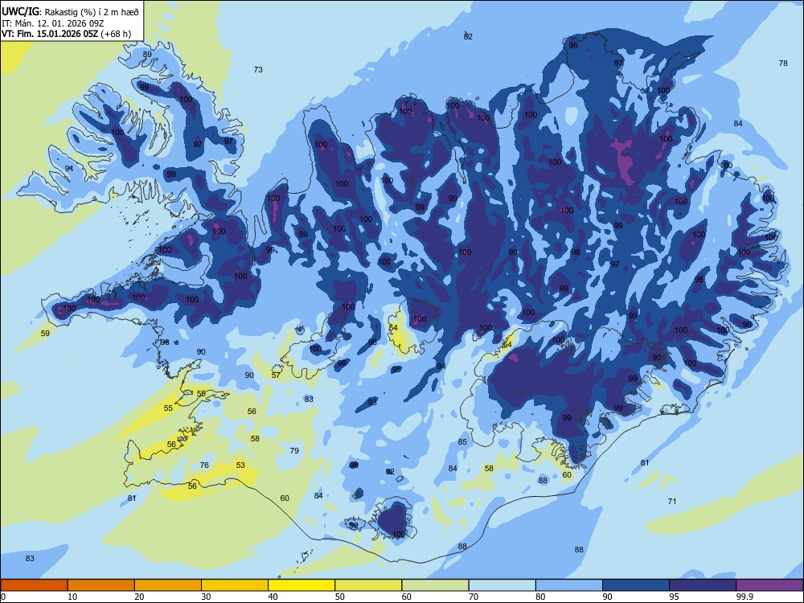This screenshot has height=603, width=804.
Task: Click the map humidity value '89'
Action: [147, 55]
